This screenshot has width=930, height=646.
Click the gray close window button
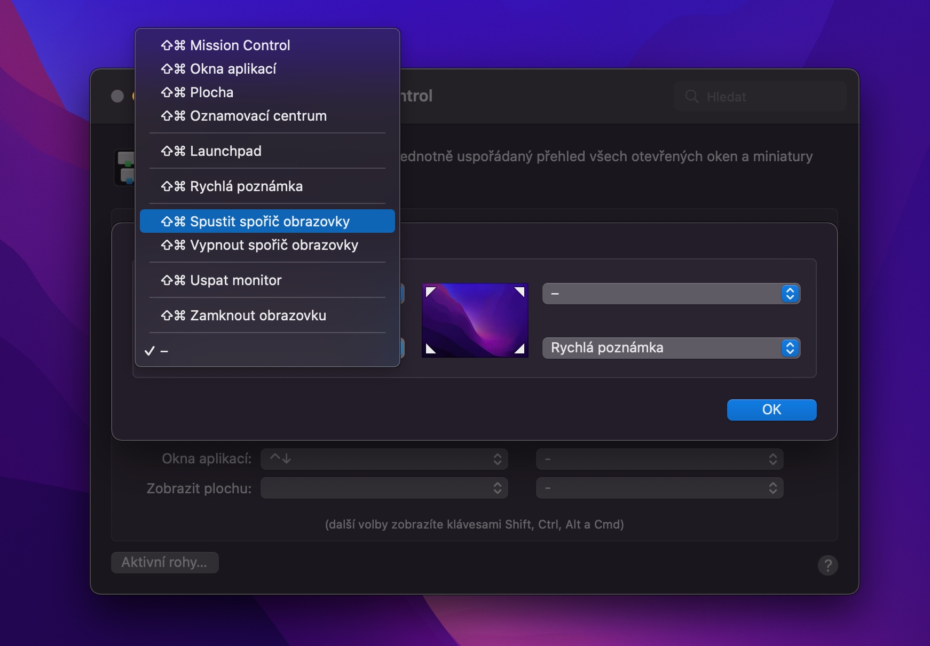coord(117,96)
